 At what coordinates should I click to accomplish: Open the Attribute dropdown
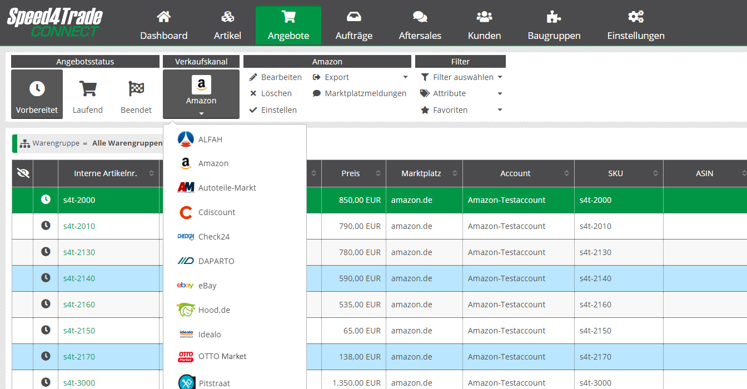(461, 93)
